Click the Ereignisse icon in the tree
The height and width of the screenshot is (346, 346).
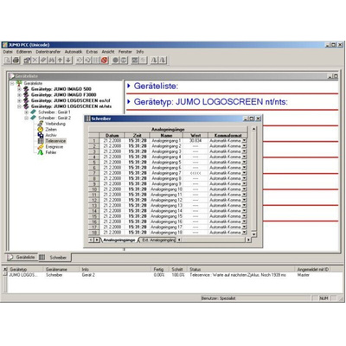point(41,147)
